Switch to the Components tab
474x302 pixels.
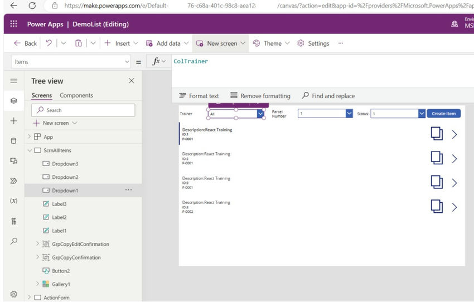click(x=76, y=95)
